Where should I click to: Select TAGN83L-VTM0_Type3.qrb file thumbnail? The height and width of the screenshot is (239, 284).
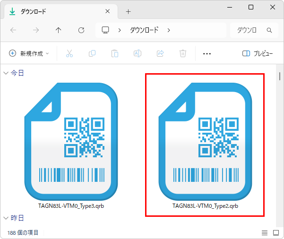[71, 142]
